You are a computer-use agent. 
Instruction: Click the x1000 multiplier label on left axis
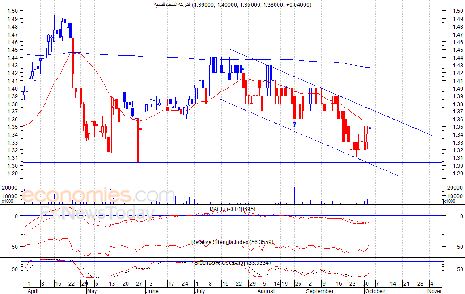pos(7,201)
